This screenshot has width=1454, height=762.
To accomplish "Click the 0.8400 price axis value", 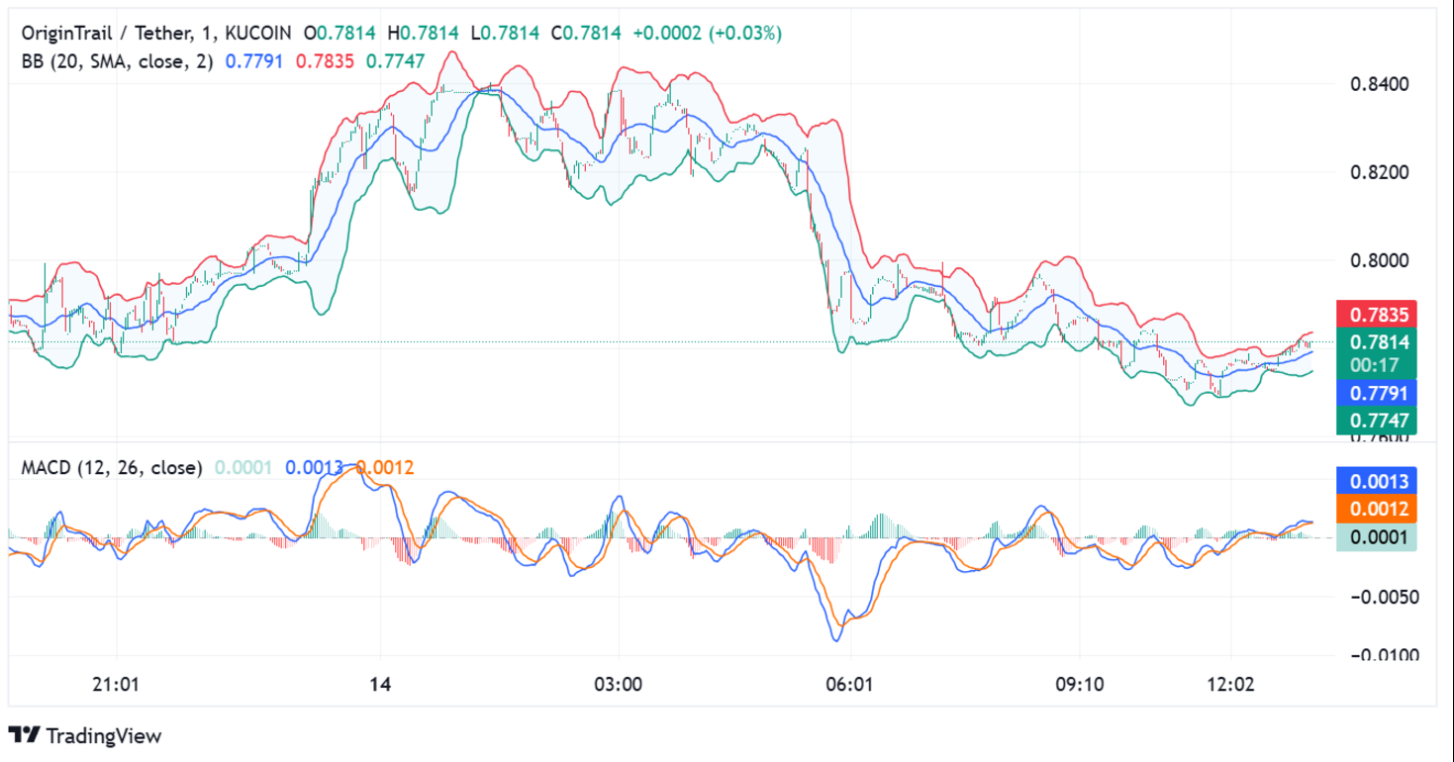I will click(x=1379, y=85).
